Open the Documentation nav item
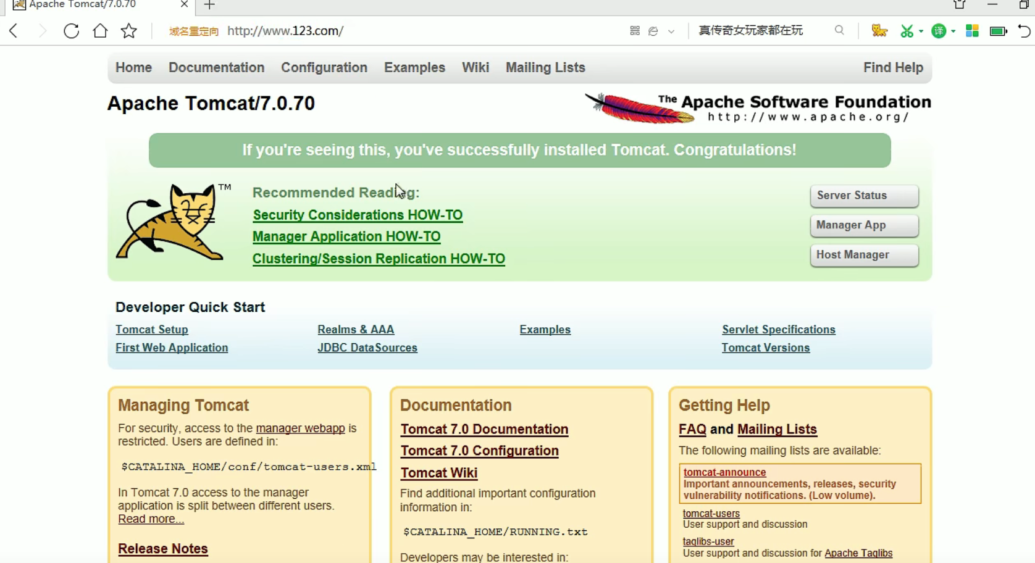 (216, 67)
